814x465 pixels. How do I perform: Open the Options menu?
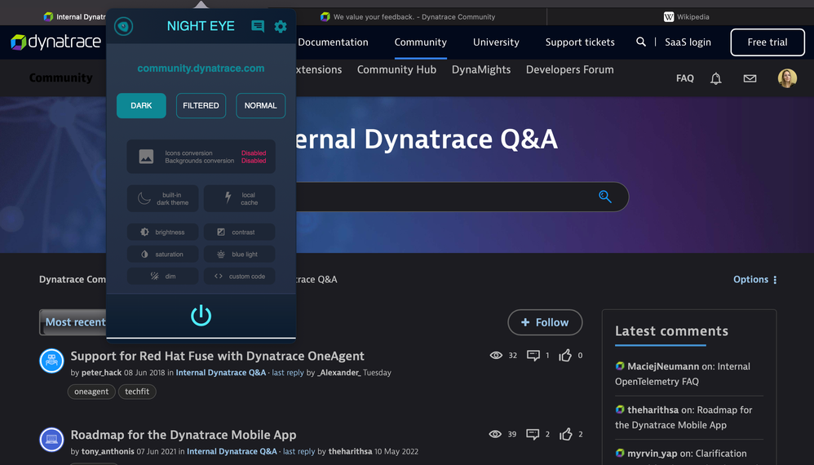[x=754, y=279]
